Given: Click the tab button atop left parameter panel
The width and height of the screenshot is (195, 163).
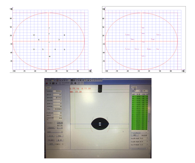Looking at the screenshot, I should click(48, 87).
